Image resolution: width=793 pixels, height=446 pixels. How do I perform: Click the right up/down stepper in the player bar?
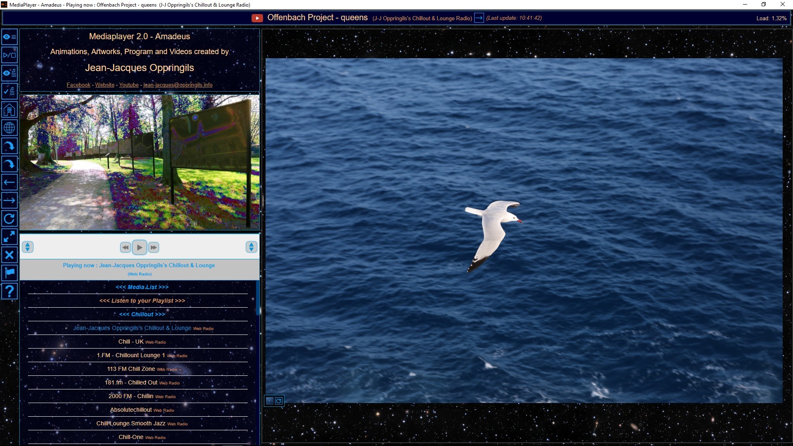251,247
